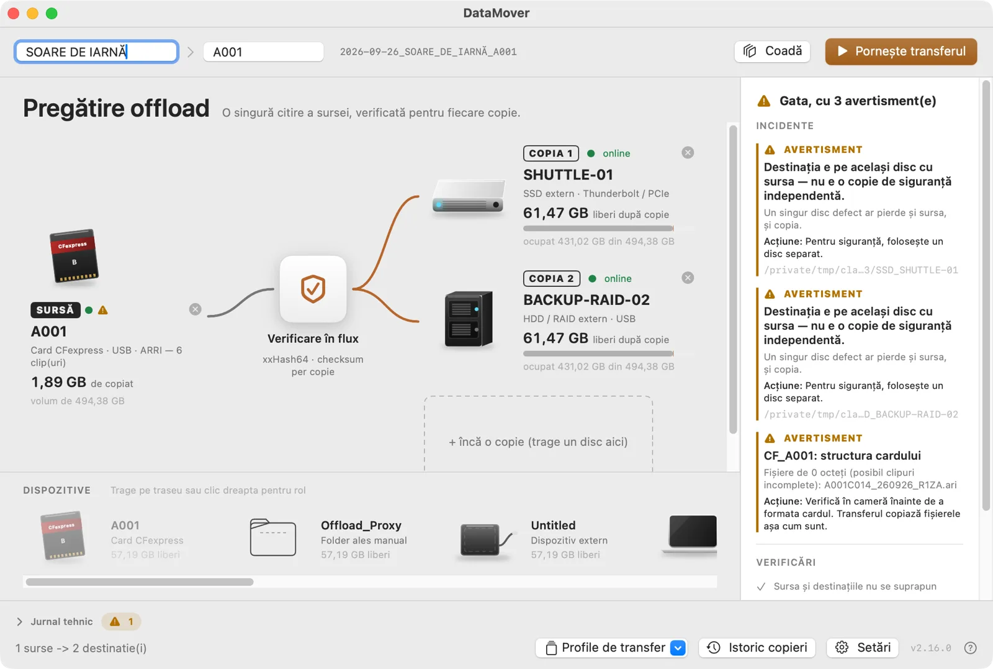Click the BACKUP-RAID-02 drive title
Screen dimensions: 993x669
[x=586, y=299]
